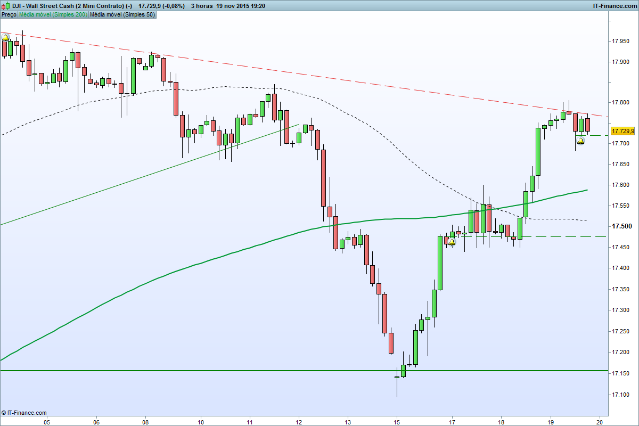Click the 10 date label on the time axis
The width and height of the screenshot is (639, 426).
[x=200, y=422]
